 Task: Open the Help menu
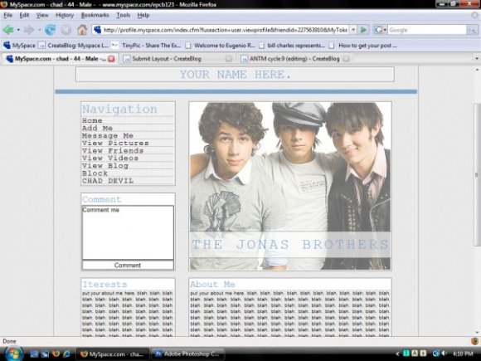[143, 15]
